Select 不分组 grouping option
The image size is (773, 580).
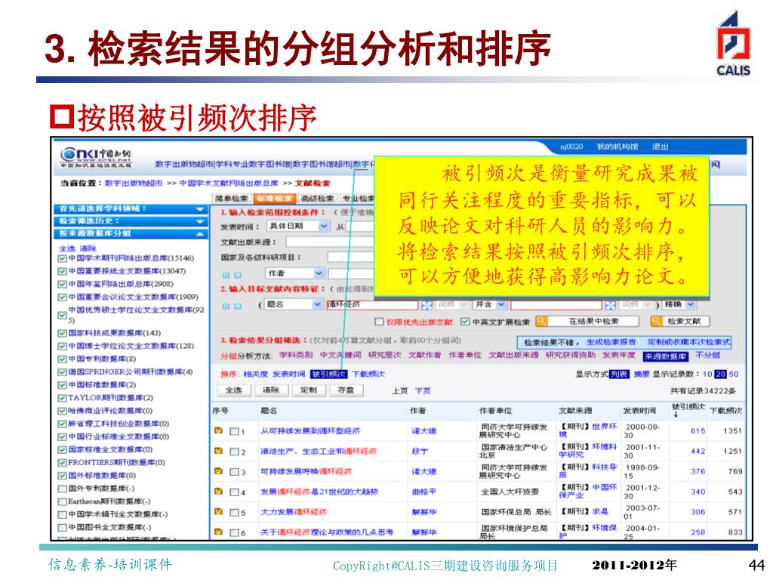click(707, 355)
